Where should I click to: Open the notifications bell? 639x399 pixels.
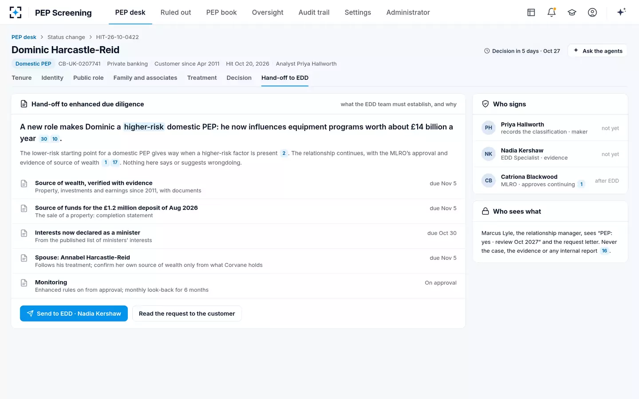(552, 12)
